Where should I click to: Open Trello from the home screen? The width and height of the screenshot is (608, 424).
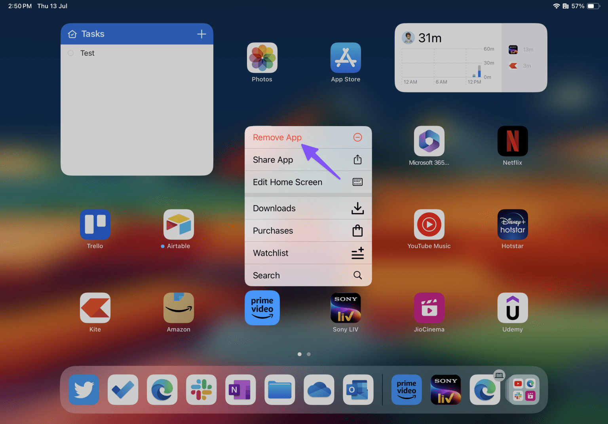pos(95,224)
